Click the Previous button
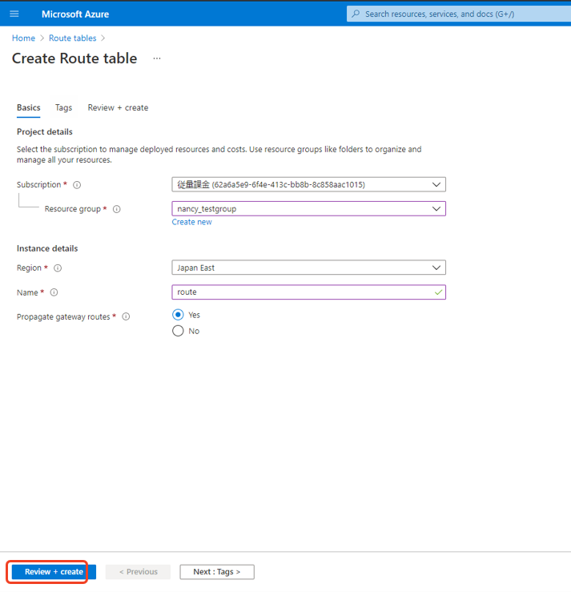Image resolution: width=571 pixels, height=592 pixels. tap(138, 572)
